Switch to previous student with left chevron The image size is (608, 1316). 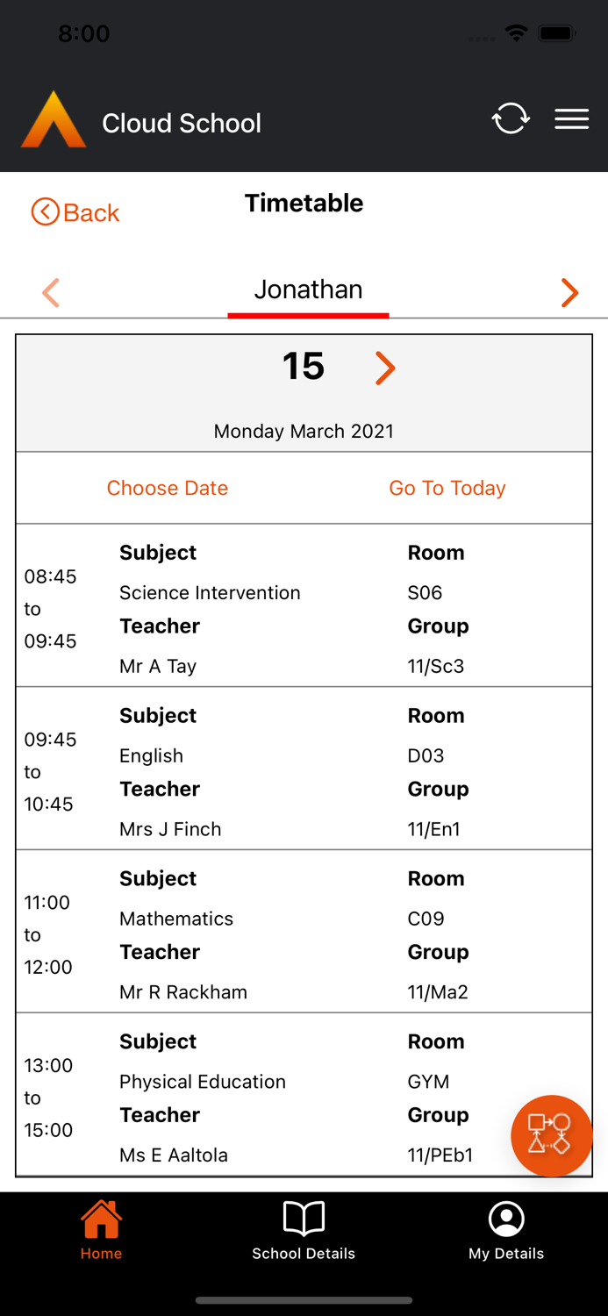pos(51,292)
